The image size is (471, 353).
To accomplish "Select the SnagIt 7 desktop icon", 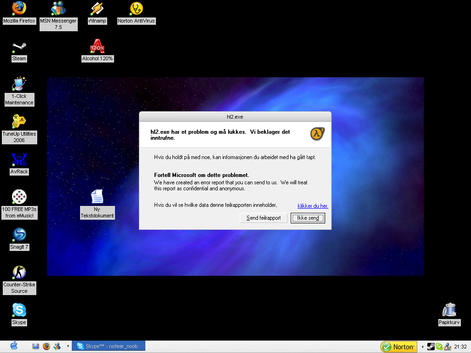I will 19,239.
